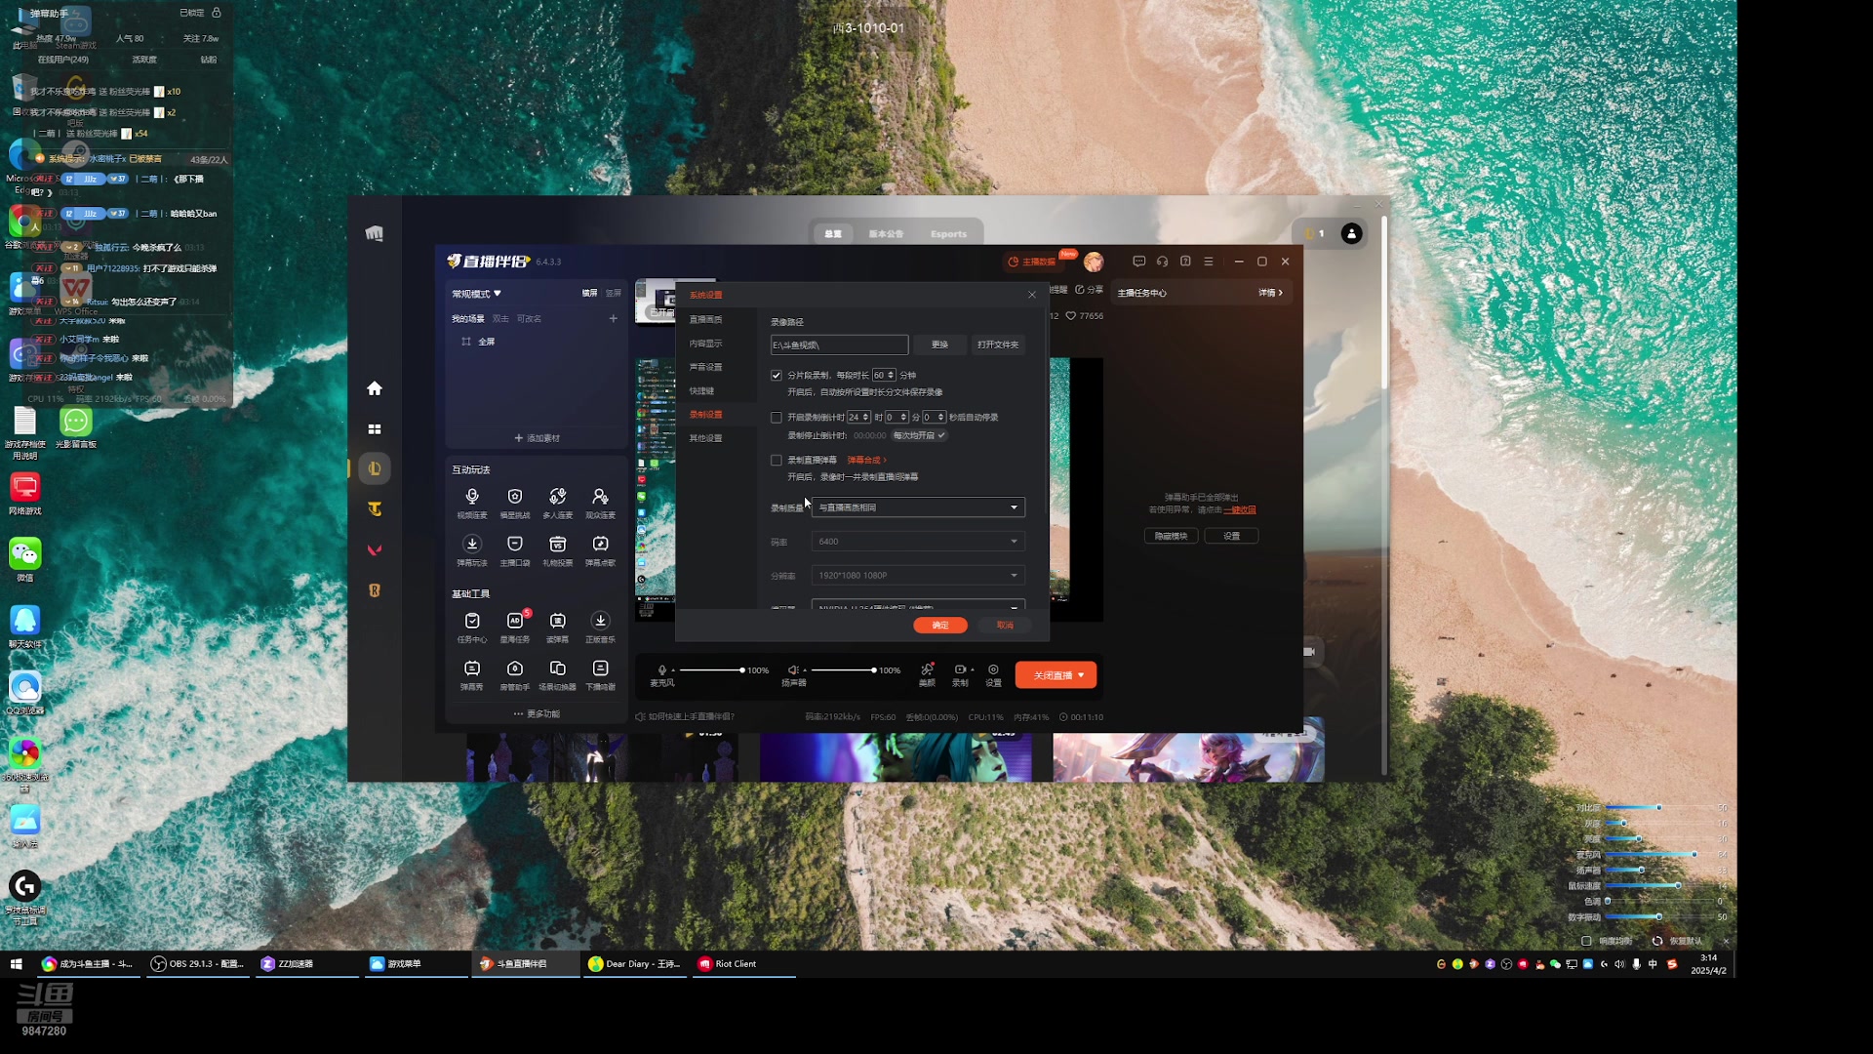Select Esports tab in Riot Client

pyautogui.click(x=948, y=234)
